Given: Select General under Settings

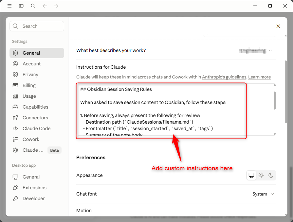Looking at the screenshot, I should 37,53.
